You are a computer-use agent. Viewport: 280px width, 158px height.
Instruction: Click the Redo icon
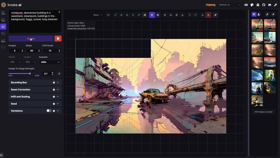click(x=196, y=15)
